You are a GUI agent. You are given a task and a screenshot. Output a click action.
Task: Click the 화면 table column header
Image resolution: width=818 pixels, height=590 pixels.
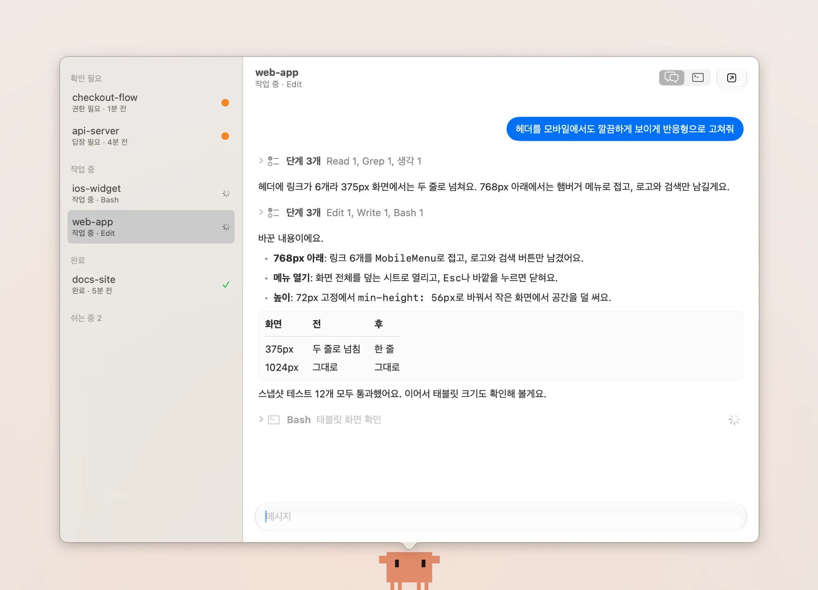point(273,324)
